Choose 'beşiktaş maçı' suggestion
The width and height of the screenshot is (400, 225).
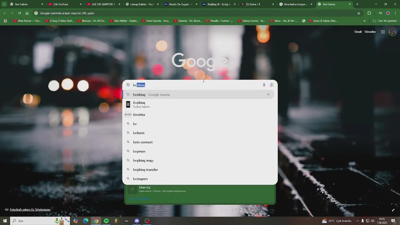(200, 160)
